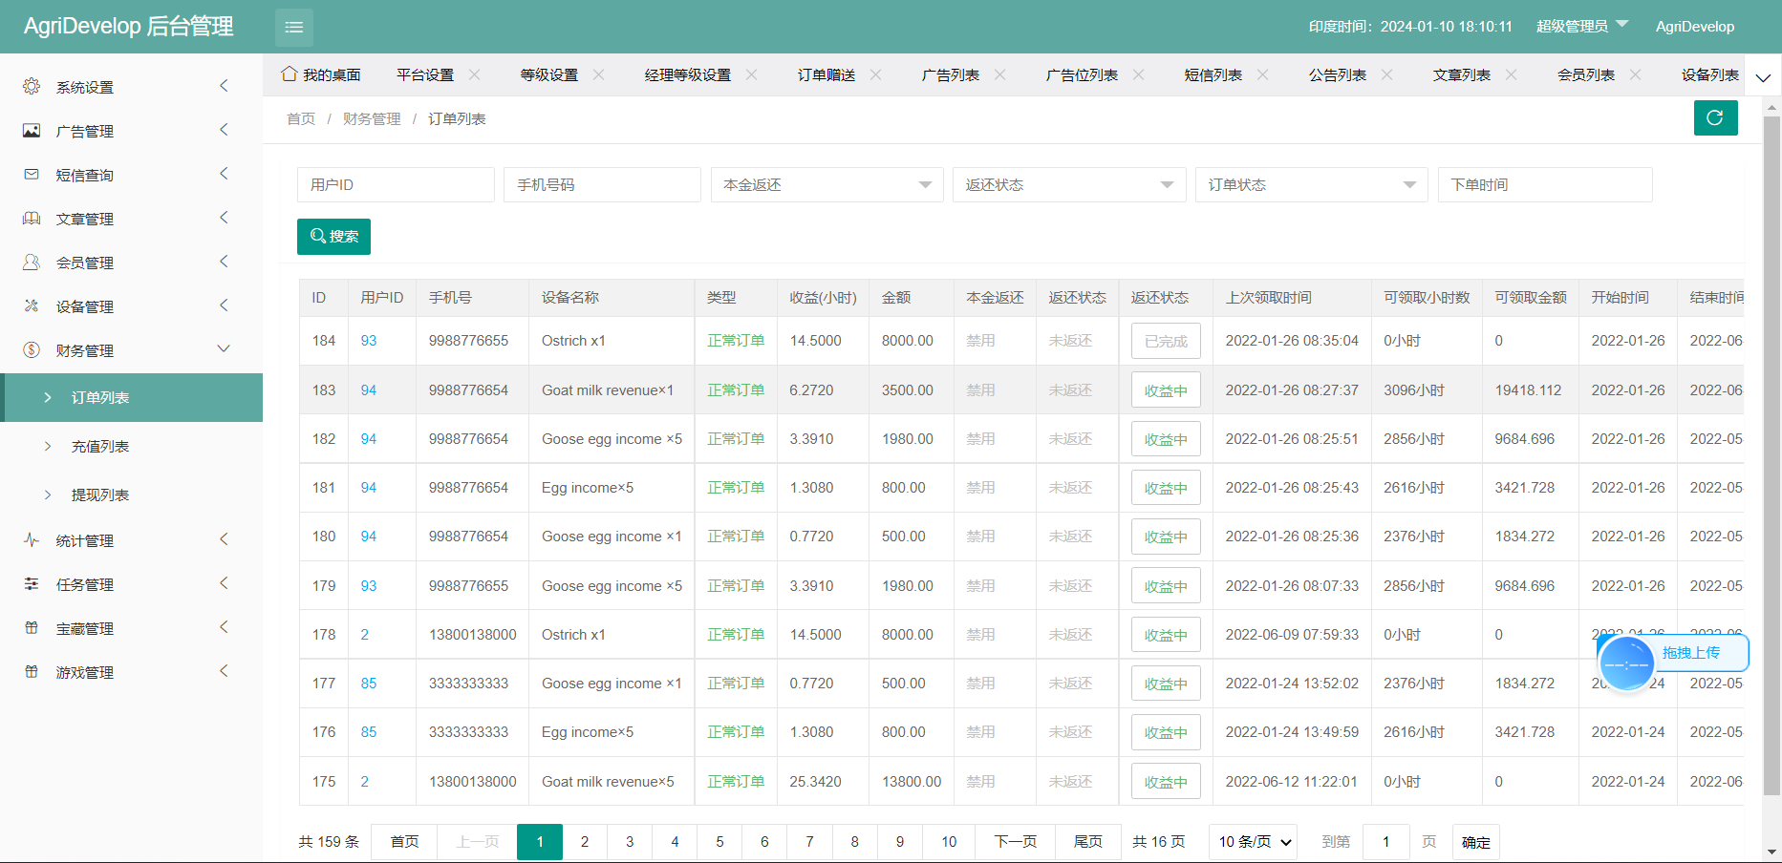Switch to the 经理等级设置 tab
1782x863 pixels.
(688, 74)
